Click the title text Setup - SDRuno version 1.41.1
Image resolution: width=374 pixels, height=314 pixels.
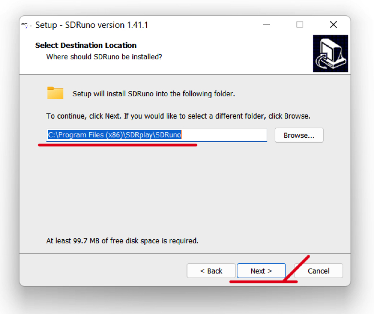point(92,25)
